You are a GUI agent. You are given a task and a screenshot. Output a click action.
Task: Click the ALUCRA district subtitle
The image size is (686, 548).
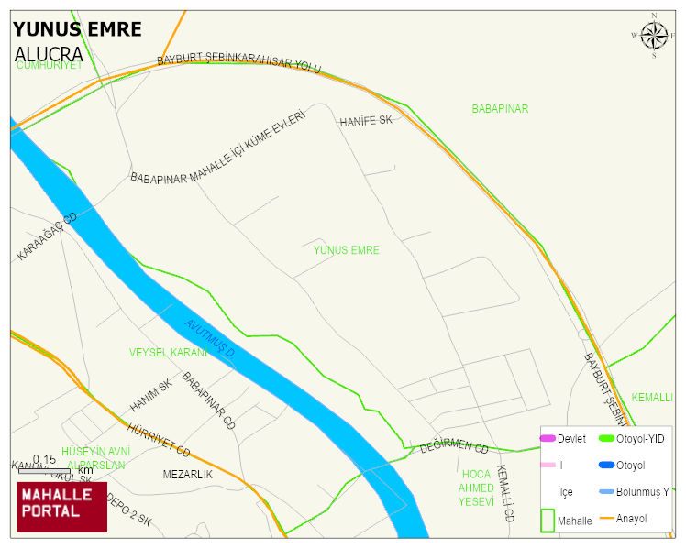(49, 55)
